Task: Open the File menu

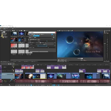Action: pos(1,27)
